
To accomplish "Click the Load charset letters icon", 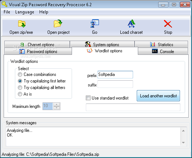I will click(131, 23).
